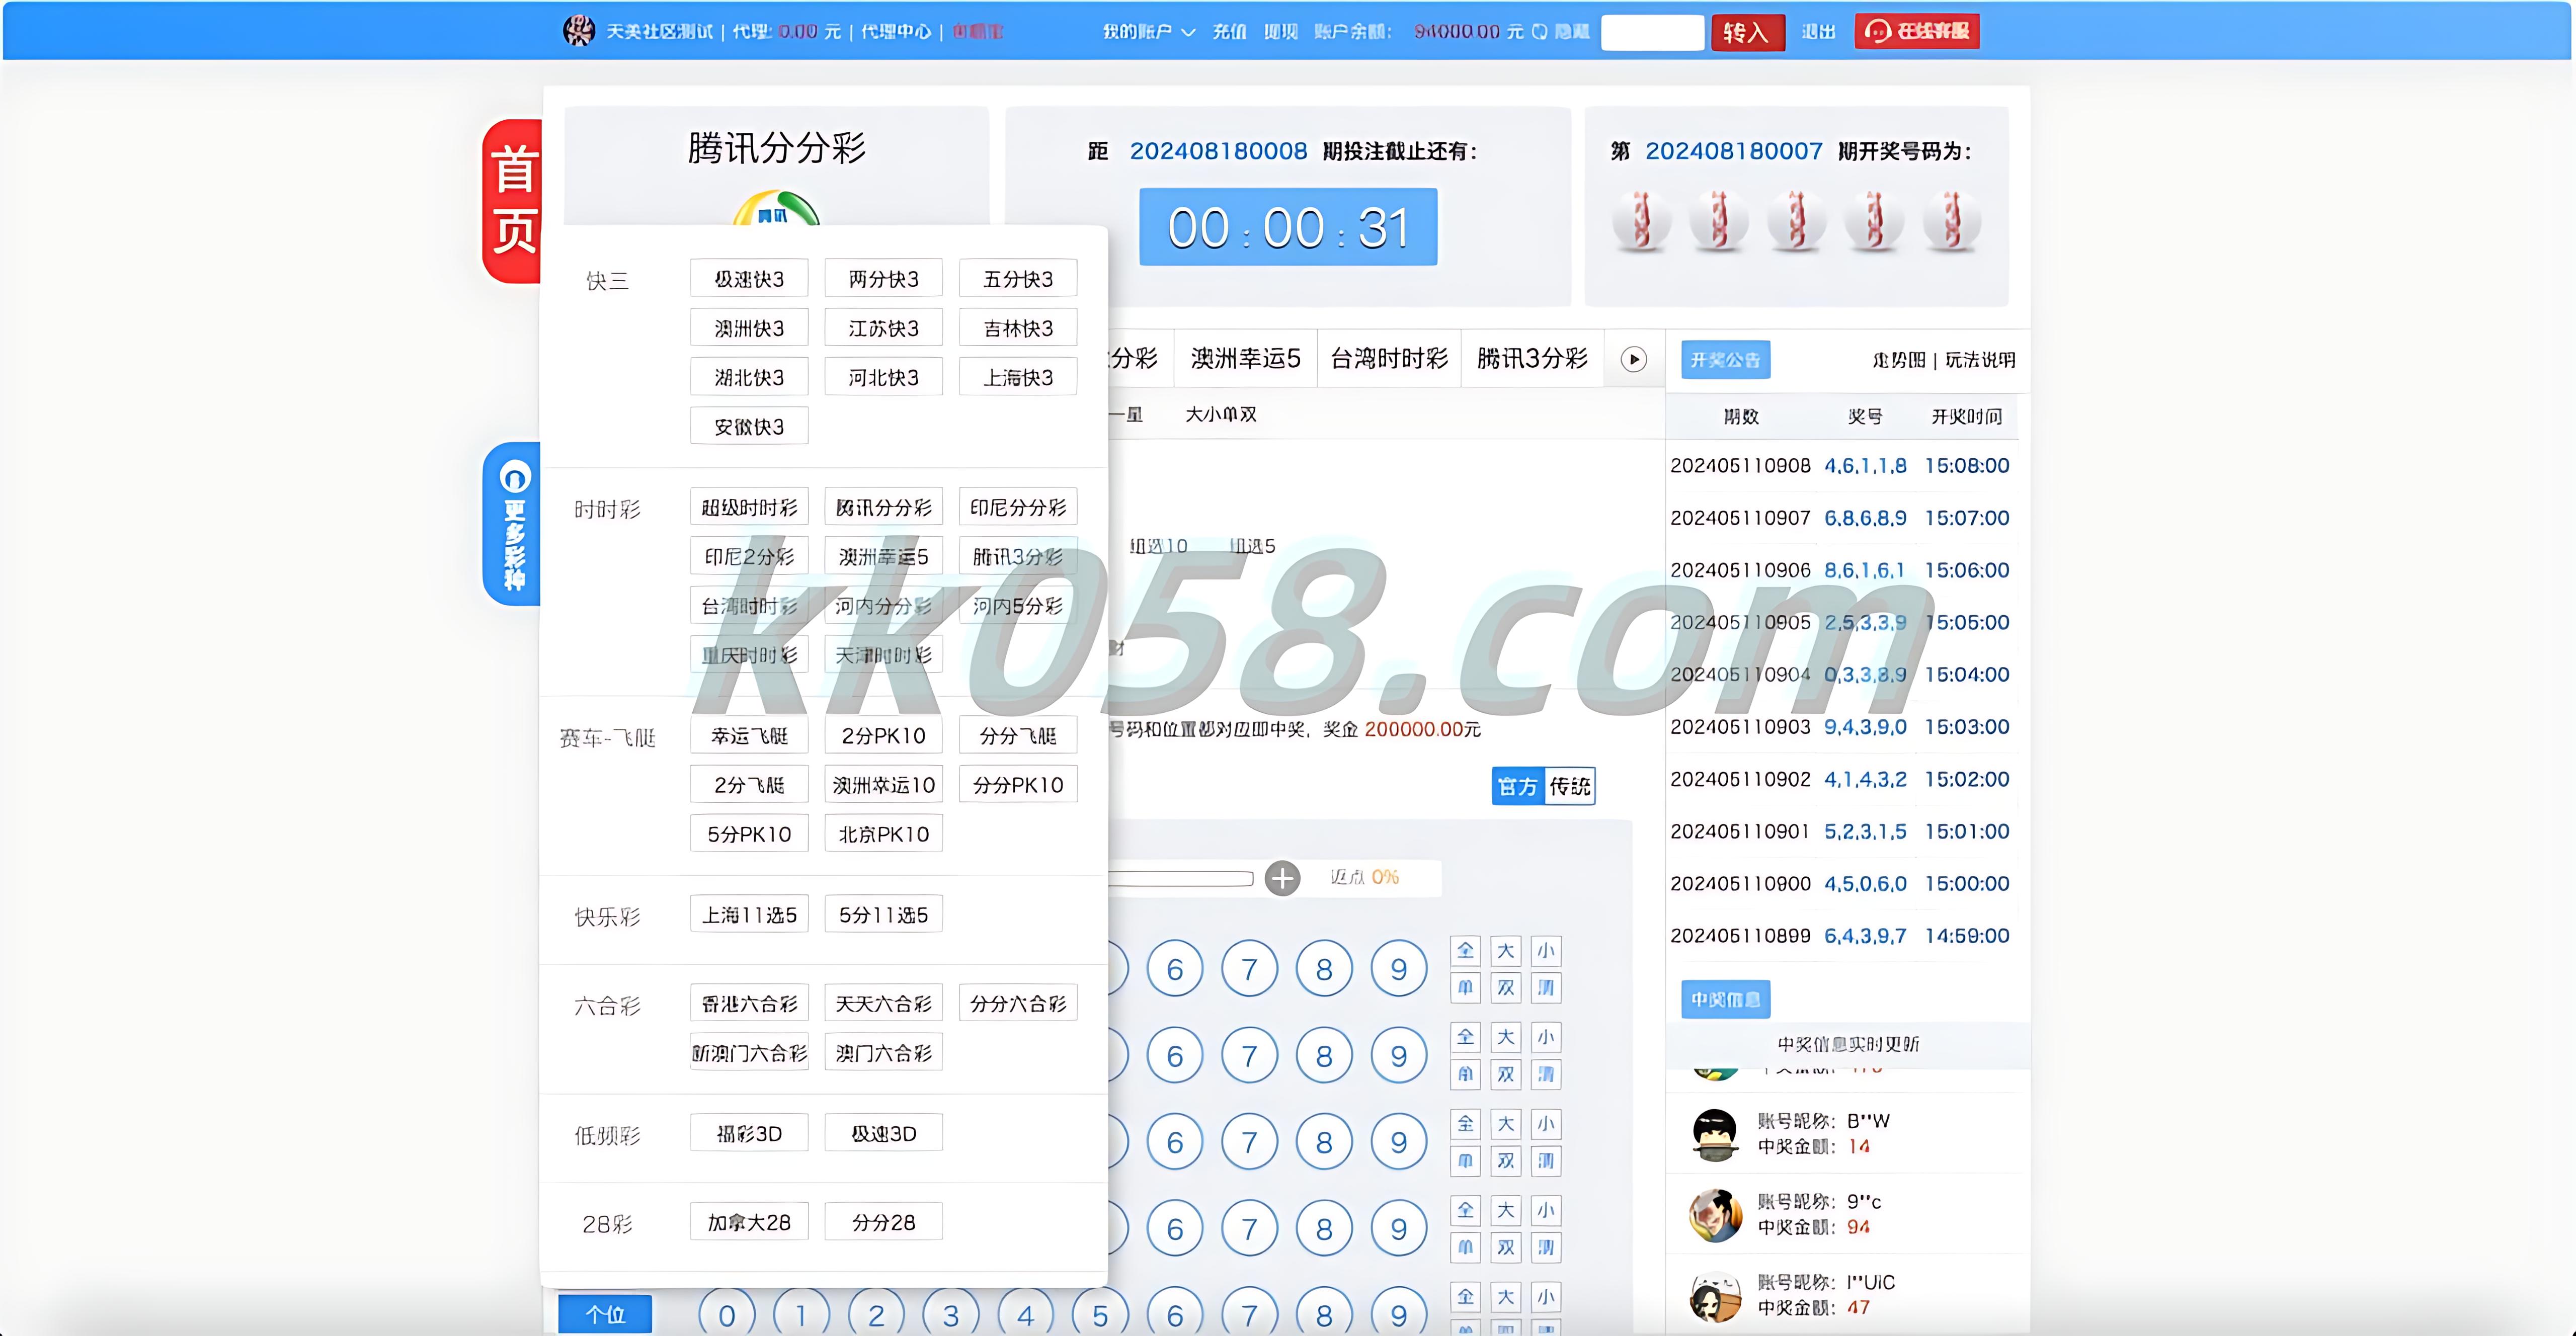Open online customer service (在线客服)

pyautogui.click(x=1916, y=31)
